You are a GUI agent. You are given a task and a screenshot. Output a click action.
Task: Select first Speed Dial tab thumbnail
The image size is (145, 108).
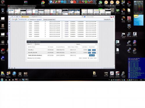11,12
